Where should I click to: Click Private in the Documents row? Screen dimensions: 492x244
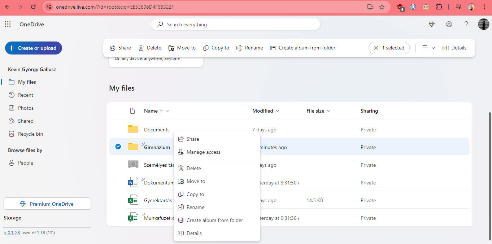368,130
